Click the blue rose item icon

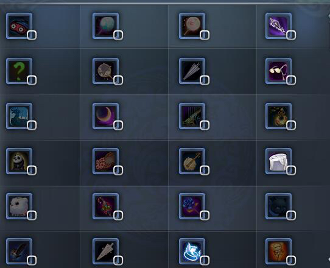tap(192, 206)
